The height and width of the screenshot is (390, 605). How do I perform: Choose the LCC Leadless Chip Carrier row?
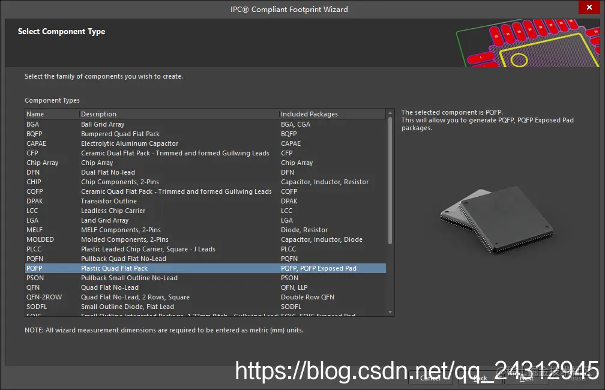205,211
